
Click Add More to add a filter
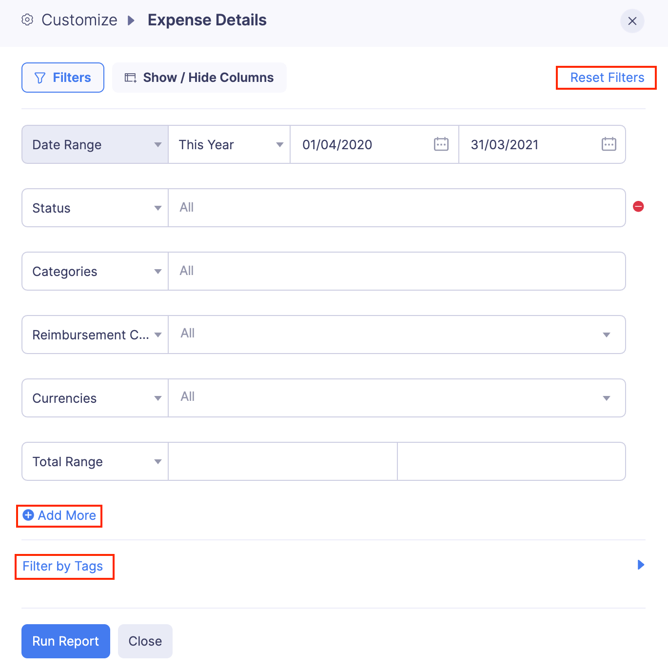click(59, 515)
